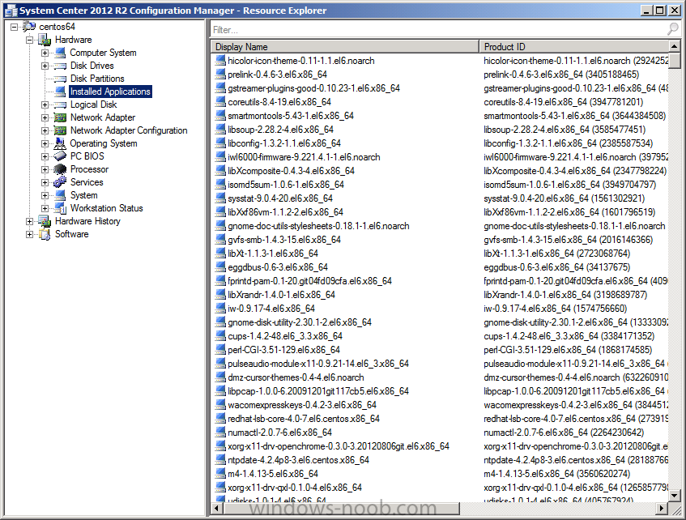Collapse the centos64 root node

(14, 28)
